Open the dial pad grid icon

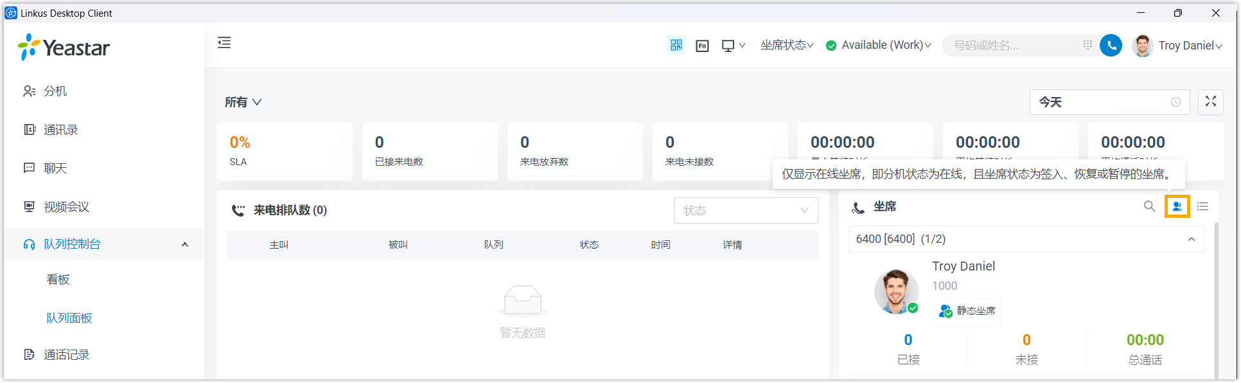point(1087,45)
